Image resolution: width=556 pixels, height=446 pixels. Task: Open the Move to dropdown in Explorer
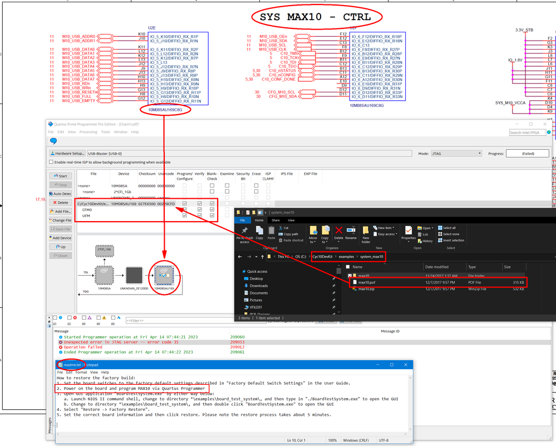313,234
